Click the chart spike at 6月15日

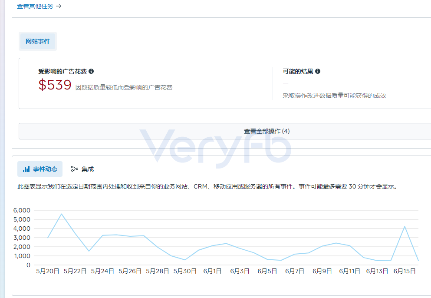[405, 226]
